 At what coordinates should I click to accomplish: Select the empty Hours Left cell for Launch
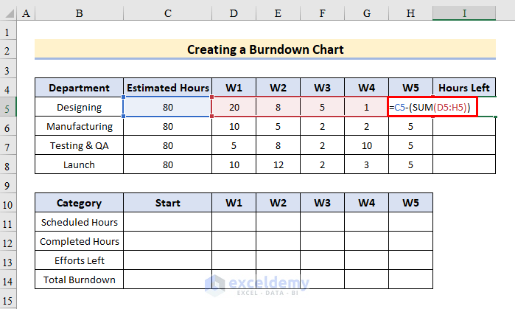tap(464, 164)
